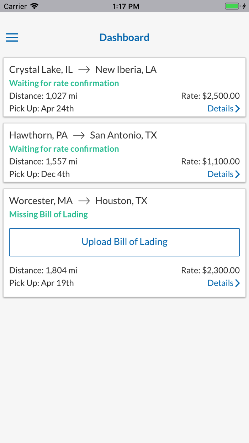This screenshot has width=249, height=443.
Task: Tap the Rate: $2,300.00 label
Action: 210,270
